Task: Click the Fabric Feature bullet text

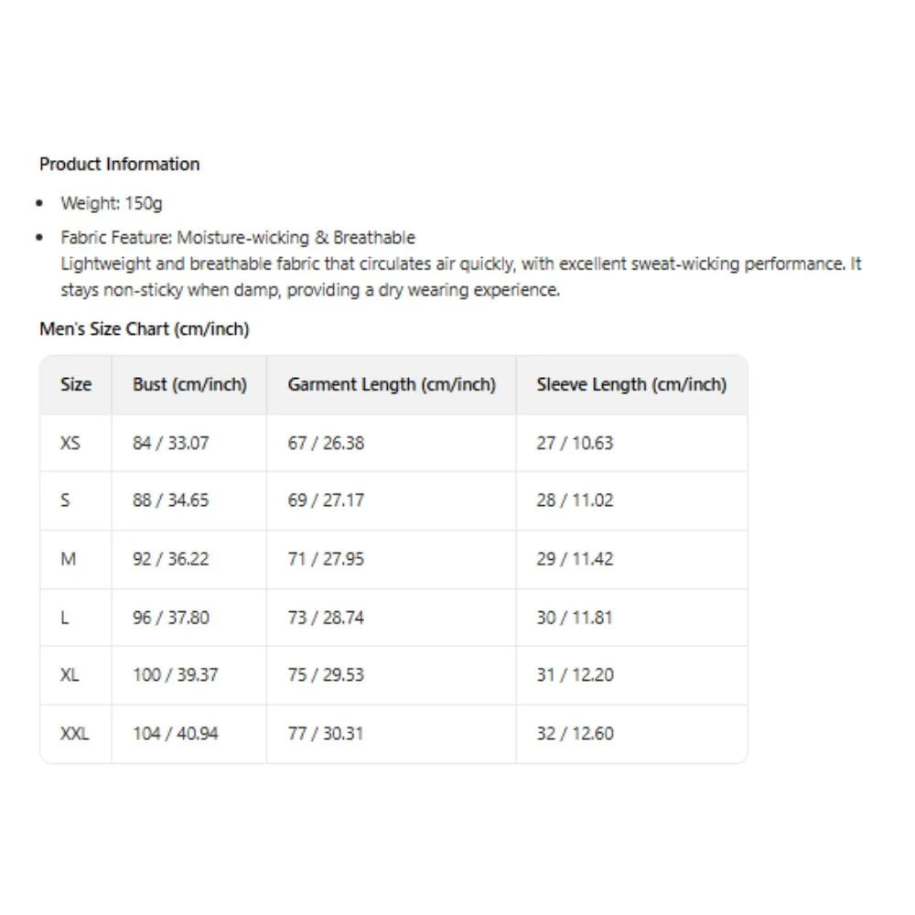Action: pyautogui.click(x=238, y=238)
